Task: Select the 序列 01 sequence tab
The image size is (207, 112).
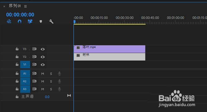Action: coord(15,6)
